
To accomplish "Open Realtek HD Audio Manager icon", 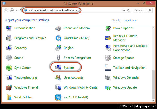I will point(108,38).
